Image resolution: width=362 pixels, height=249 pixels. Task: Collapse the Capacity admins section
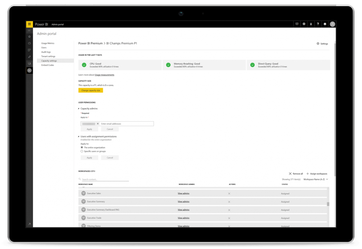pos(79,108)
